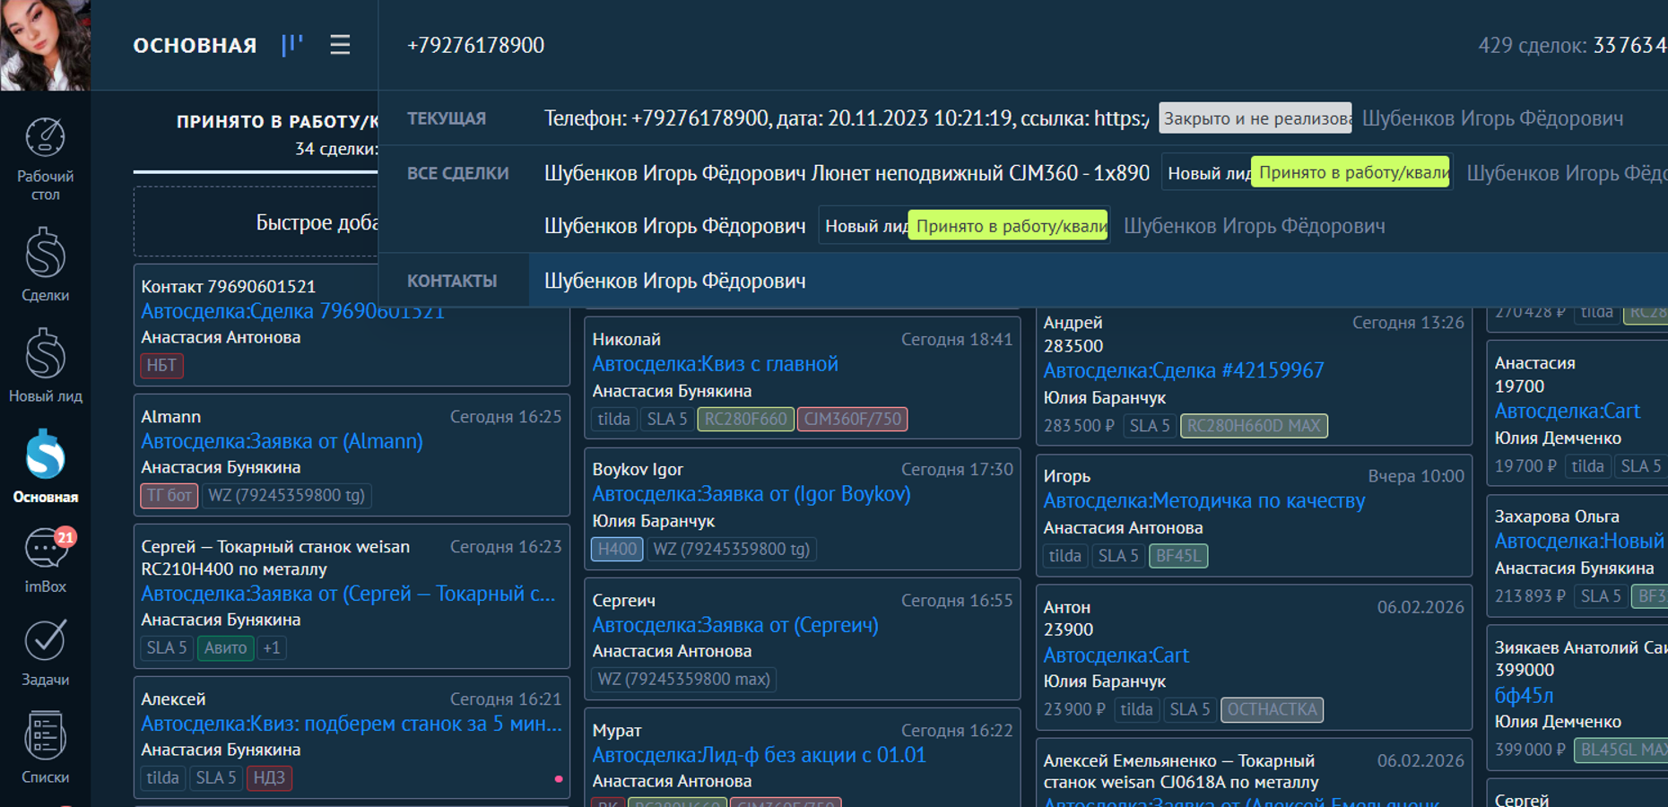Click the +1 more tags badge
The image size is (1668, 807).
(x=272, y=647)
